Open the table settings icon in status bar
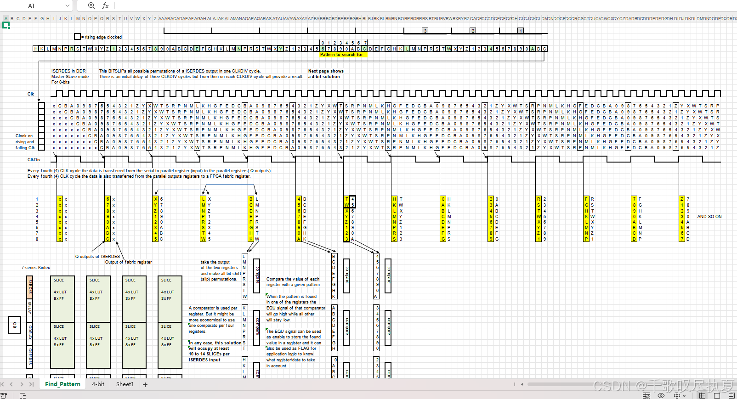Screen dimensions: 737x399 (646, 395)
